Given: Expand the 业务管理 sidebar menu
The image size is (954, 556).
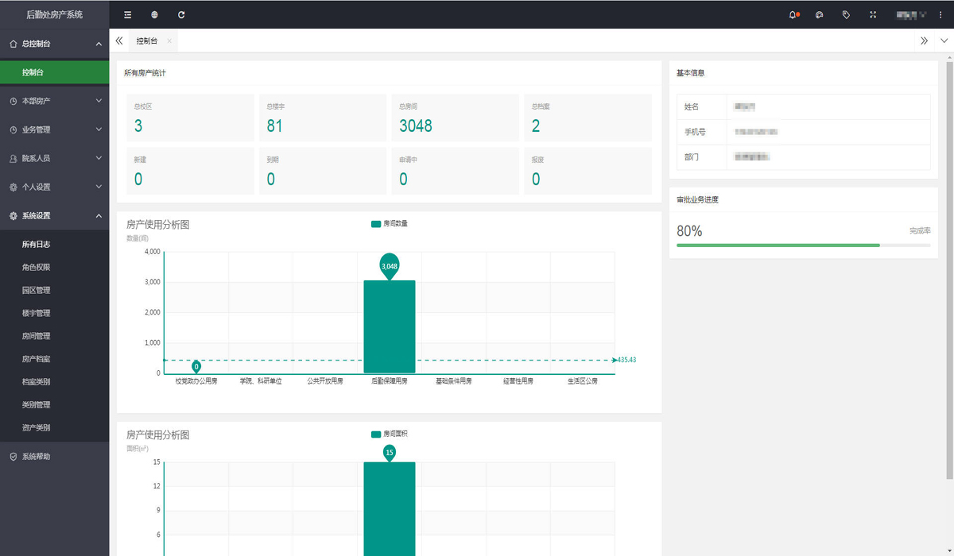Looking at the screenshot, I should pyautogui.click(x=54, y=129).
